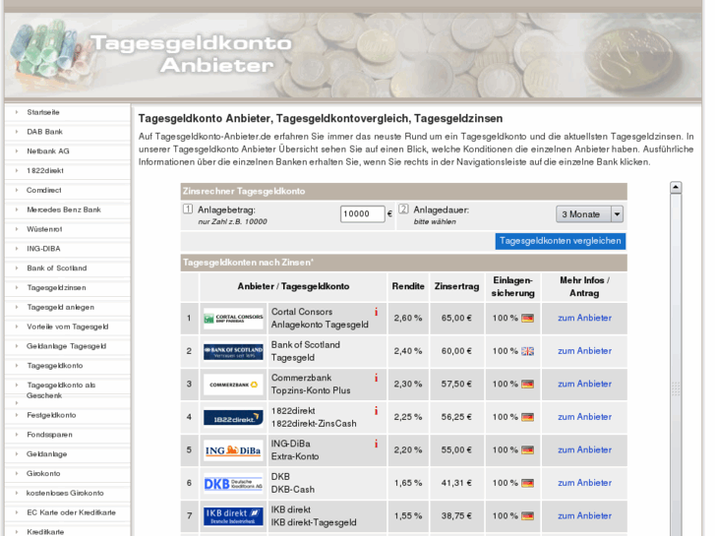Click the 2,60 % Rendite value

pos(408,318)
